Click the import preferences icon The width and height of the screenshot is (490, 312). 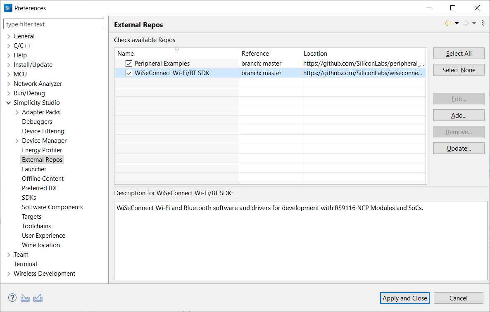25,298
